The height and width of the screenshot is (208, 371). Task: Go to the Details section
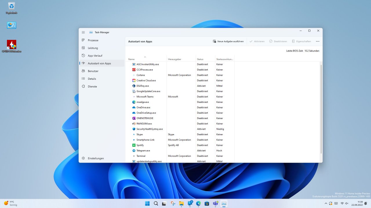pos(102,79)
